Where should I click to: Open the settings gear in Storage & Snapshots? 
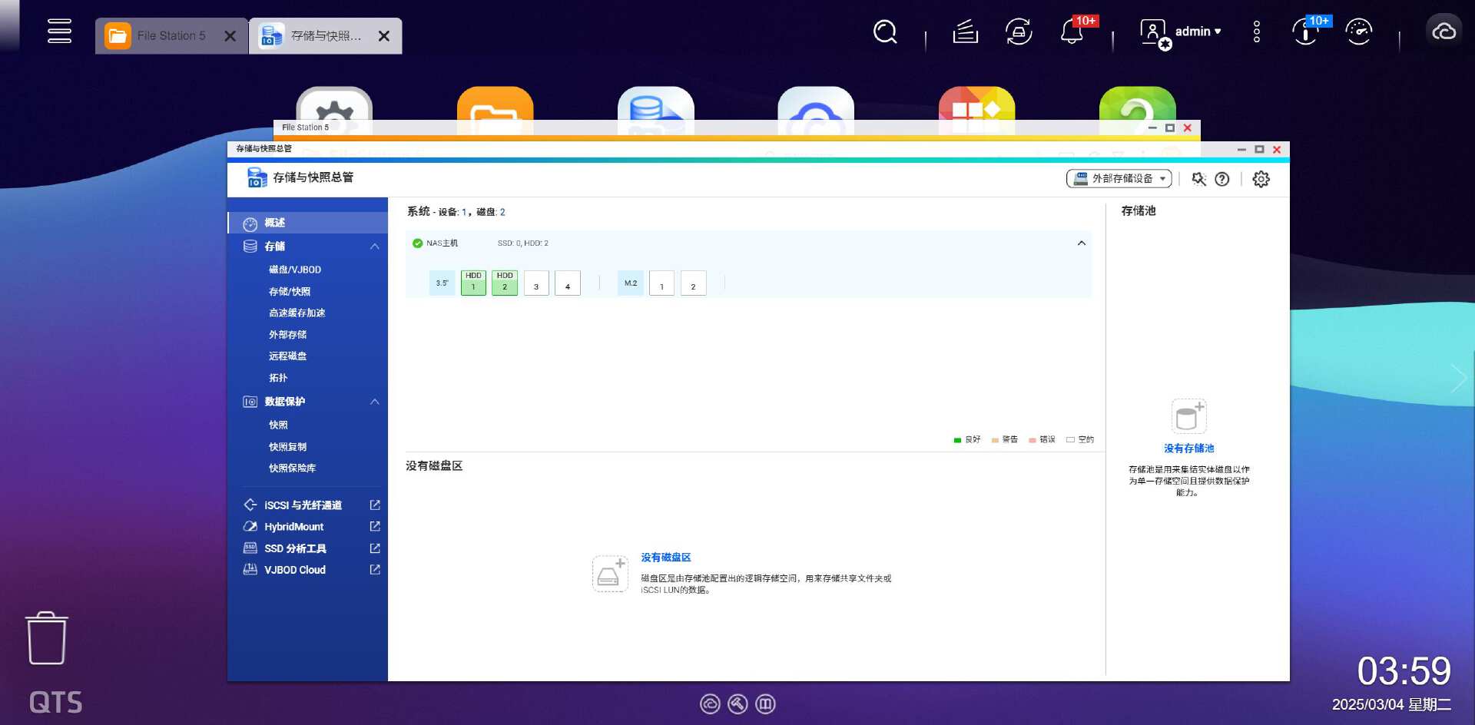point(1261,179)
